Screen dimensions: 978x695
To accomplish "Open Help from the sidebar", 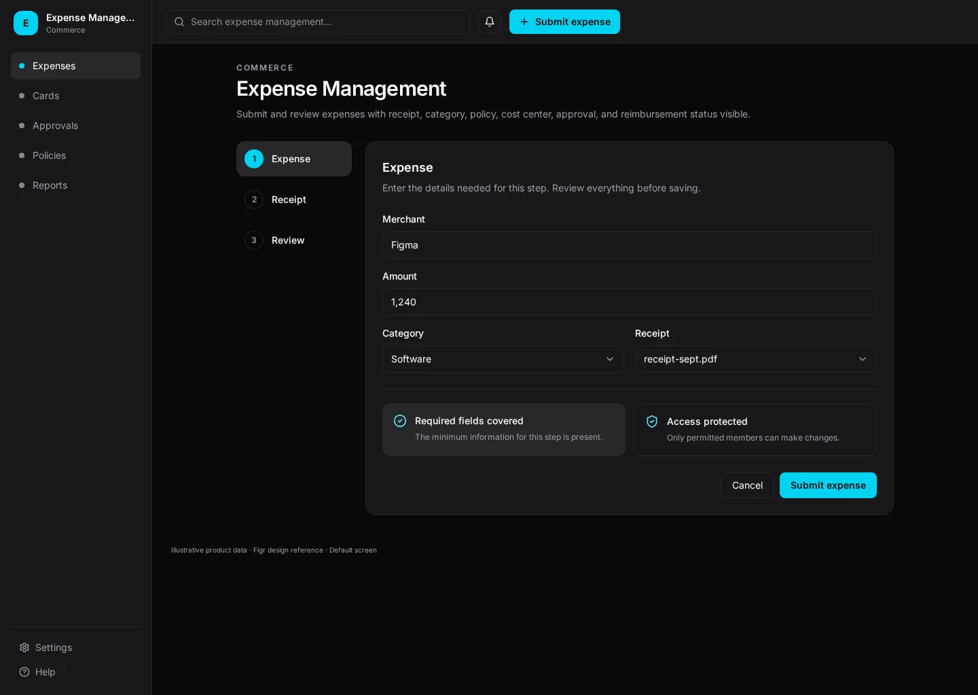I will click(x=76, y=672).
